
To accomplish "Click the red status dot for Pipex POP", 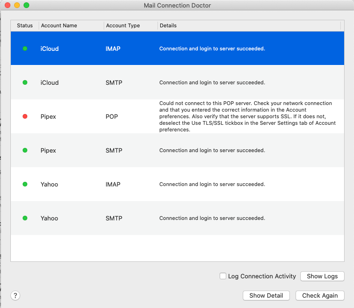I will pos(25,116).
